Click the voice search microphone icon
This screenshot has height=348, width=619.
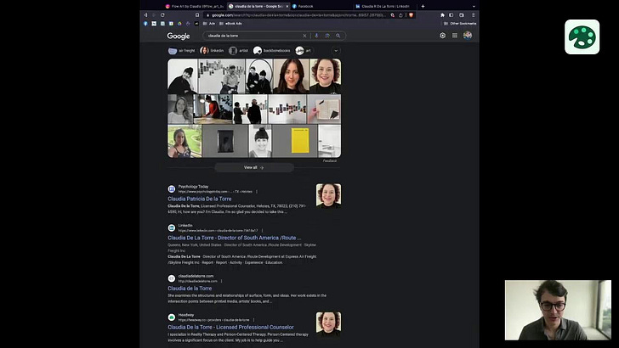click(x=316, y=36)
